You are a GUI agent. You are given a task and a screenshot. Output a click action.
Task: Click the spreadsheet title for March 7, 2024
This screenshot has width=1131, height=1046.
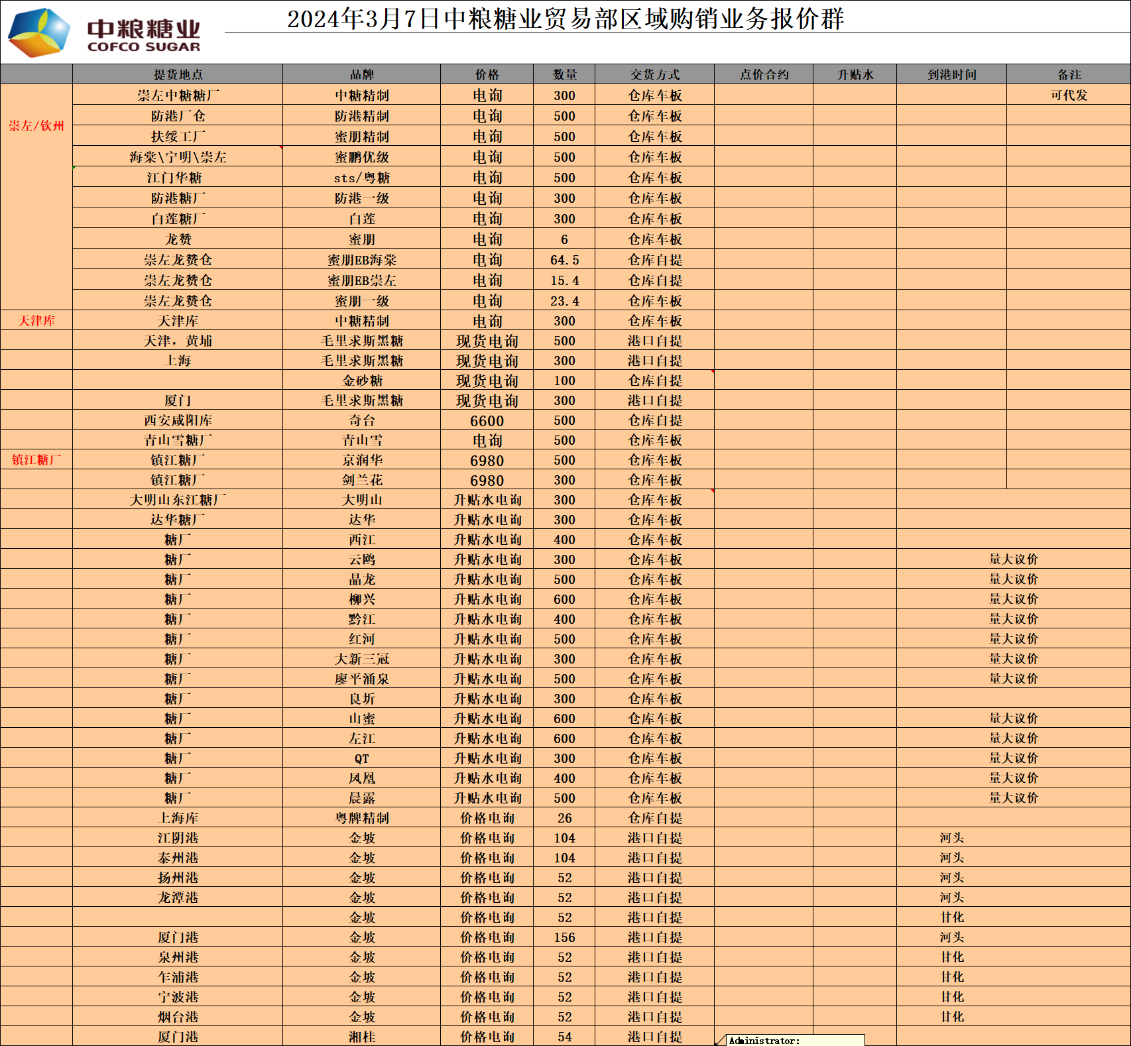(x=565, y=19)
